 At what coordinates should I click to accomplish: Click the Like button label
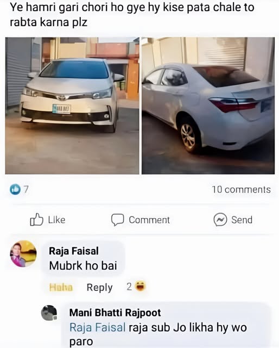57,220
